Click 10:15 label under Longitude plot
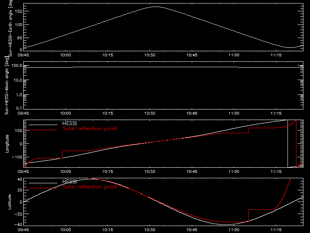Image resolution: width=310 pixels, height=233 pixels. pyautogui.click(x=108, y=172)
